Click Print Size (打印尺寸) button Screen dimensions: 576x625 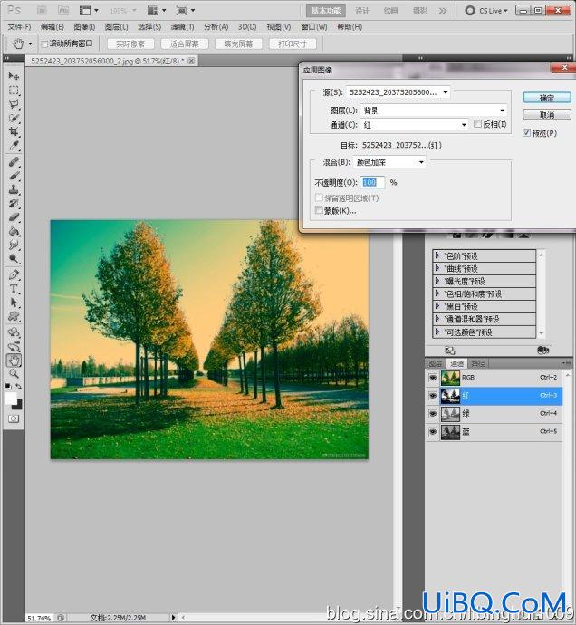pos(293,43)
